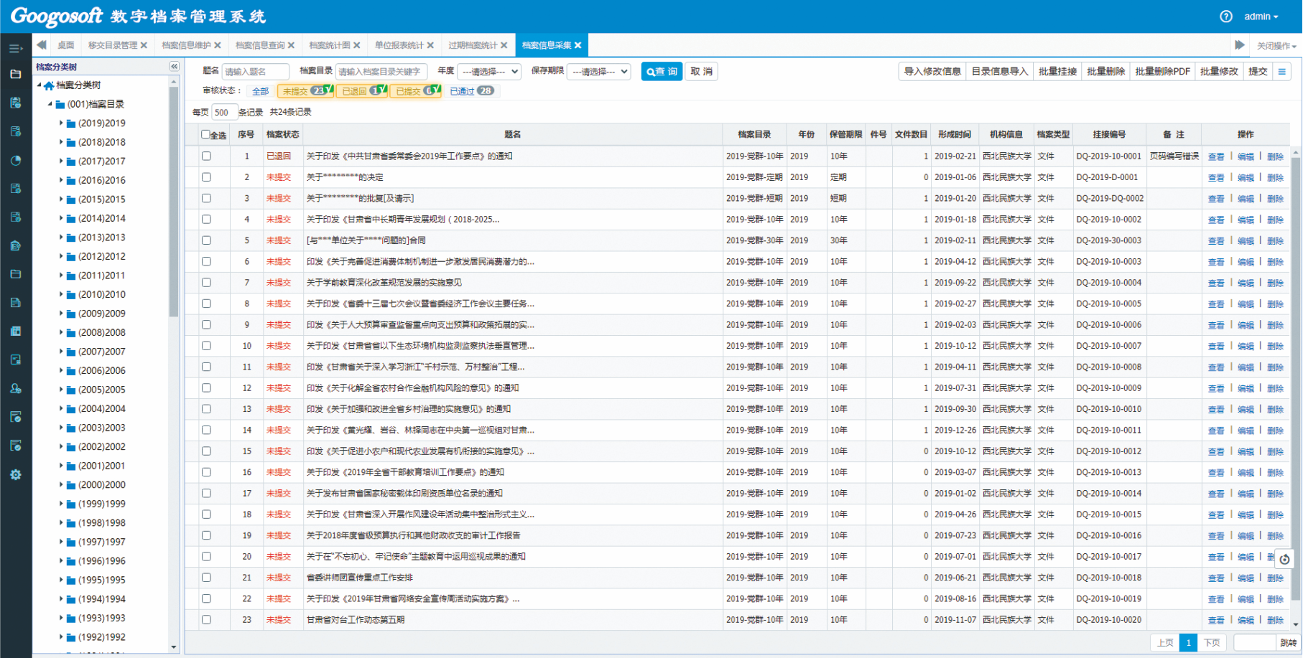The image size is (1303, 658).
Task: Close the 档案统计图 tab with its X
Action: click(357, 45)
